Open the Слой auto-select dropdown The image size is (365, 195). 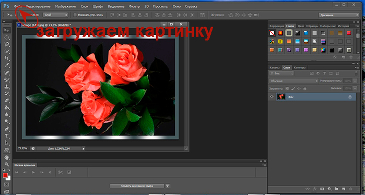55,15
